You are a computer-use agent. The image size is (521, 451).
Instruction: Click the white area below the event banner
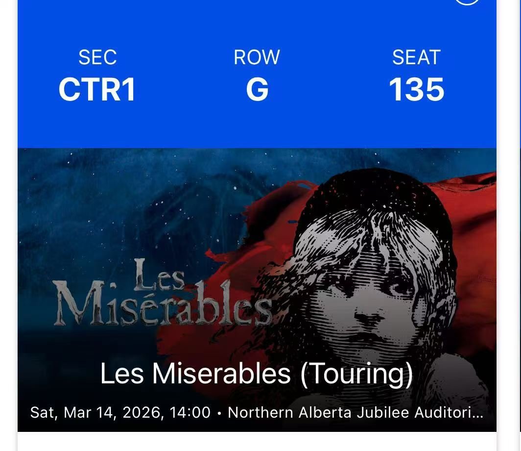click(x=257, y=441)
